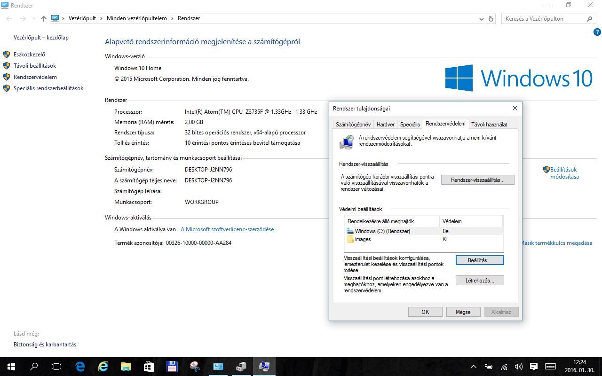
Task: Select Minden vezérlőpultelem breadcrumb
Action: (x=137, y=18)
